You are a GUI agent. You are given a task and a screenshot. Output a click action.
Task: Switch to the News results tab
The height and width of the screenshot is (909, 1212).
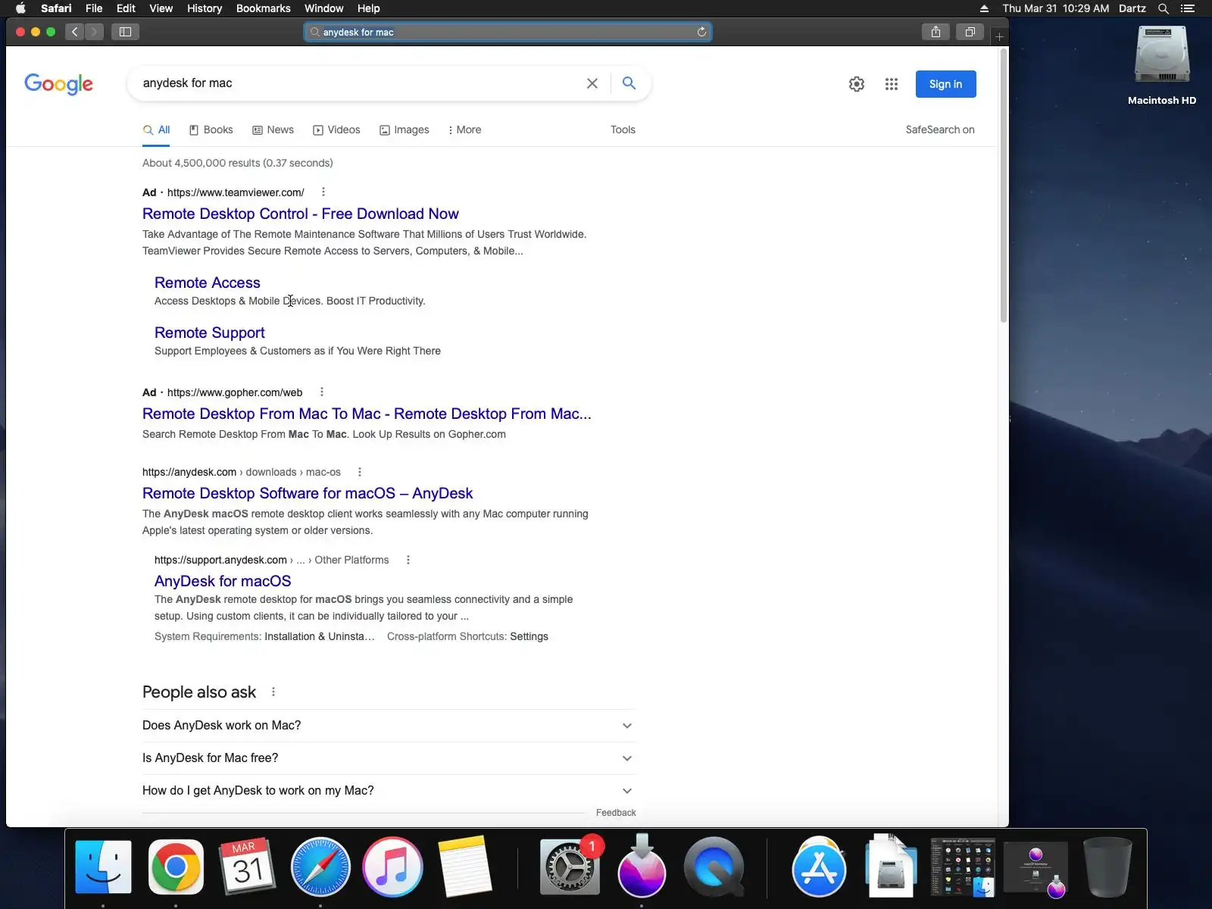coord(273,130)
